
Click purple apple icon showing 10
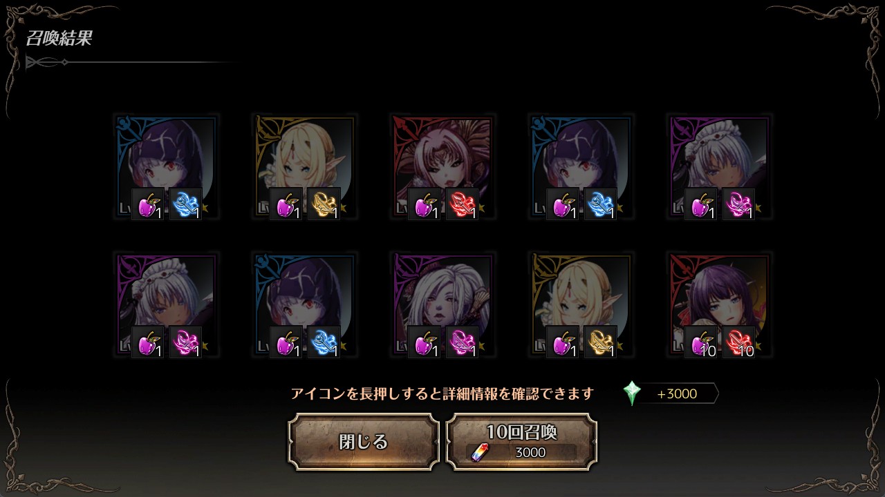[x=701, y=342]
